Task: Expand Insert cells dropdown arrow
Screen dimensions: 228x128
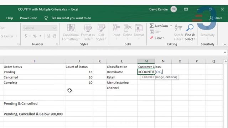Action: click(x=116, y=39)
